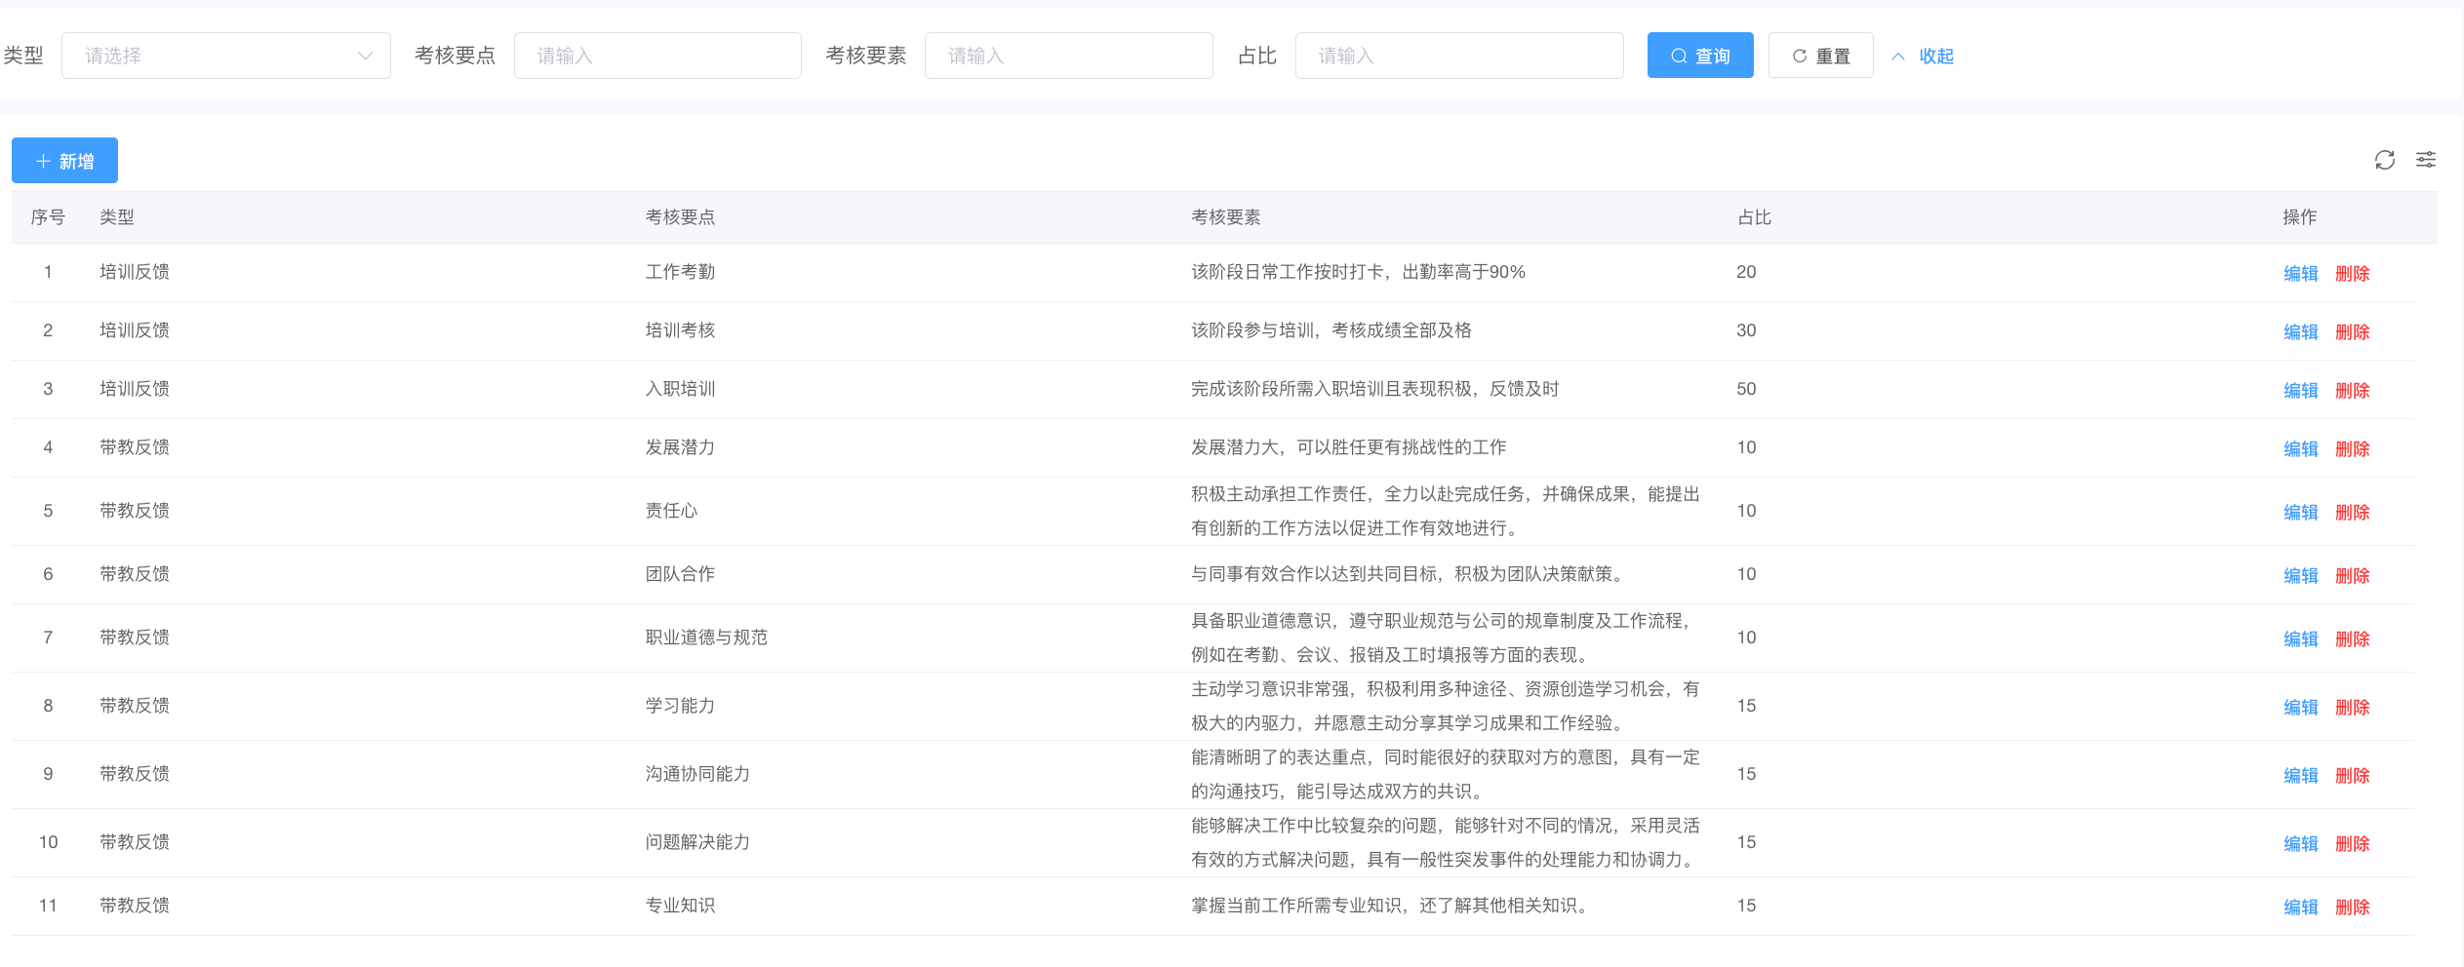The height and width of the screenshot is (967, 2464).
Task: Delete the 专业知识 row
Action: 2352,908
